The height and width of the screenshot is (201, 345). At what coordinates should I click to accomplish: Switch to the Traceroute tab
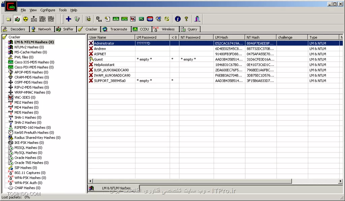click(116, 29)
